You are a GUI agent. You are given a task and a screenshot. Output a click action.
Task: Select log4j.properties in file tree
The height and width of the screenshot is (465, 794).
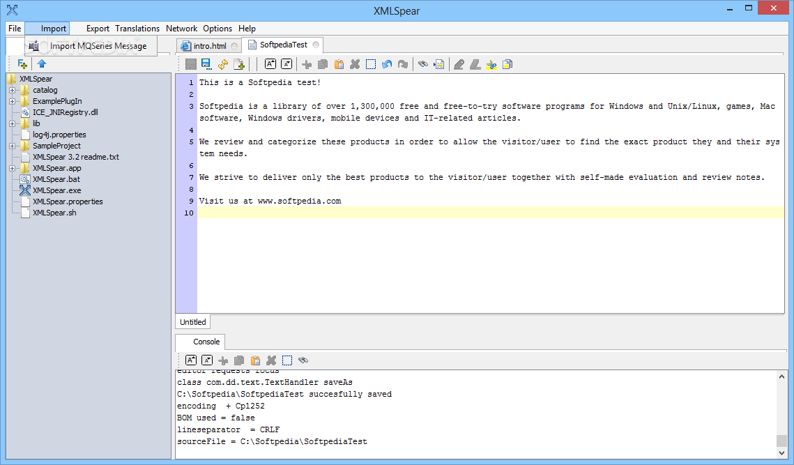pyautogui.click(x=59, y=135)
